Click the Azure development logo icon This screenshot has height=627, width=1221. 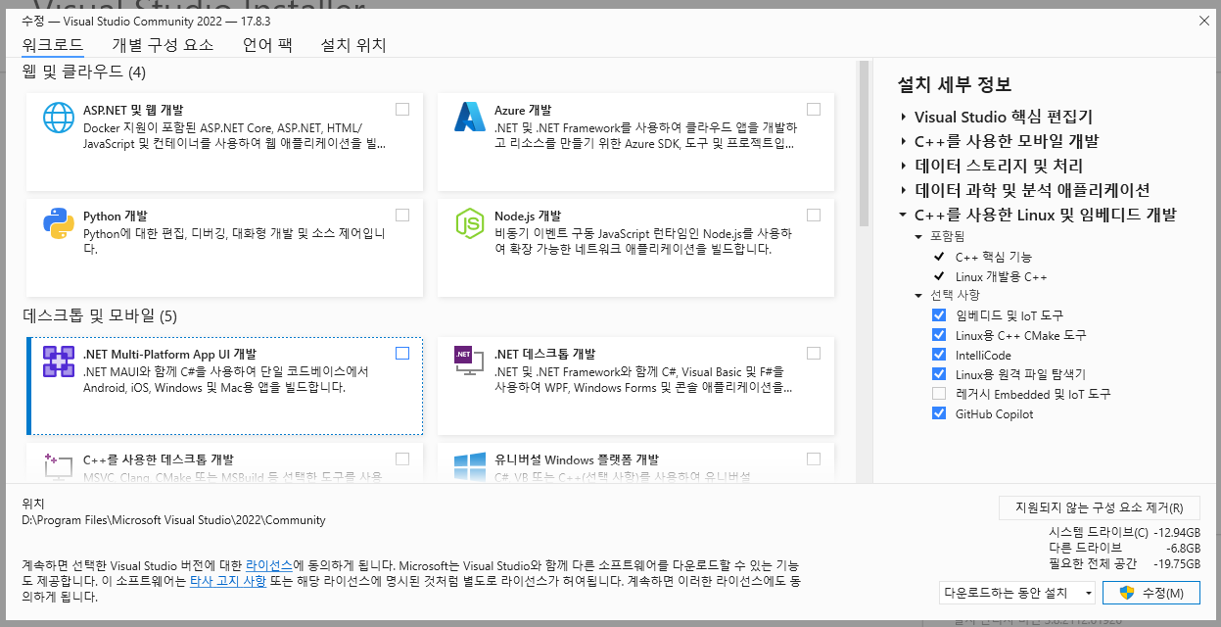tap(470, 118)
